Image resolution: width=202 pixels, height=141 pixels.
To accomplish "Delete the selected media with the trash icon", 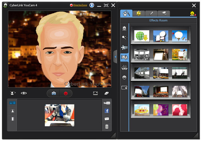I will tap(107, 127).
